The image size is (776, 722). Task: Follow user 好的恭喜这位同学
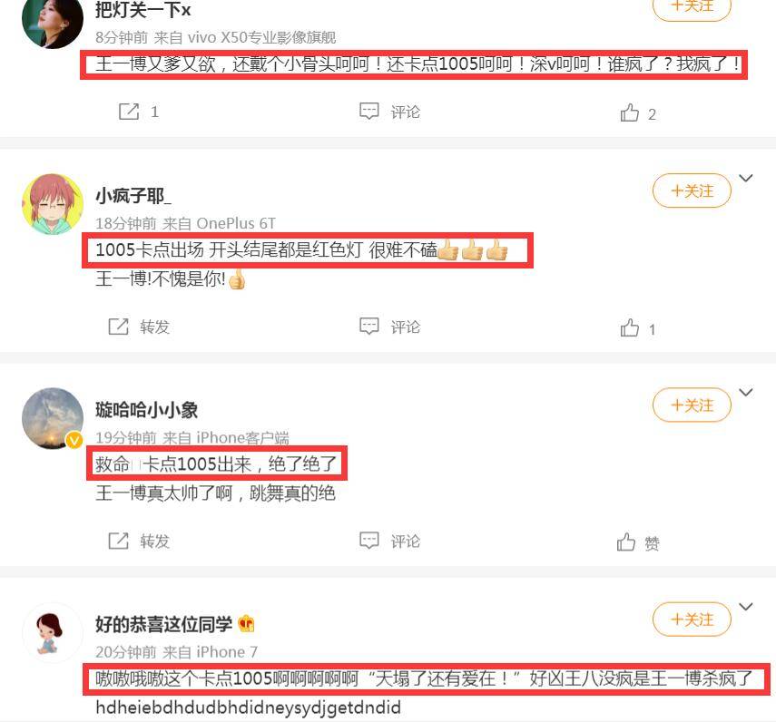coord(692,620)
